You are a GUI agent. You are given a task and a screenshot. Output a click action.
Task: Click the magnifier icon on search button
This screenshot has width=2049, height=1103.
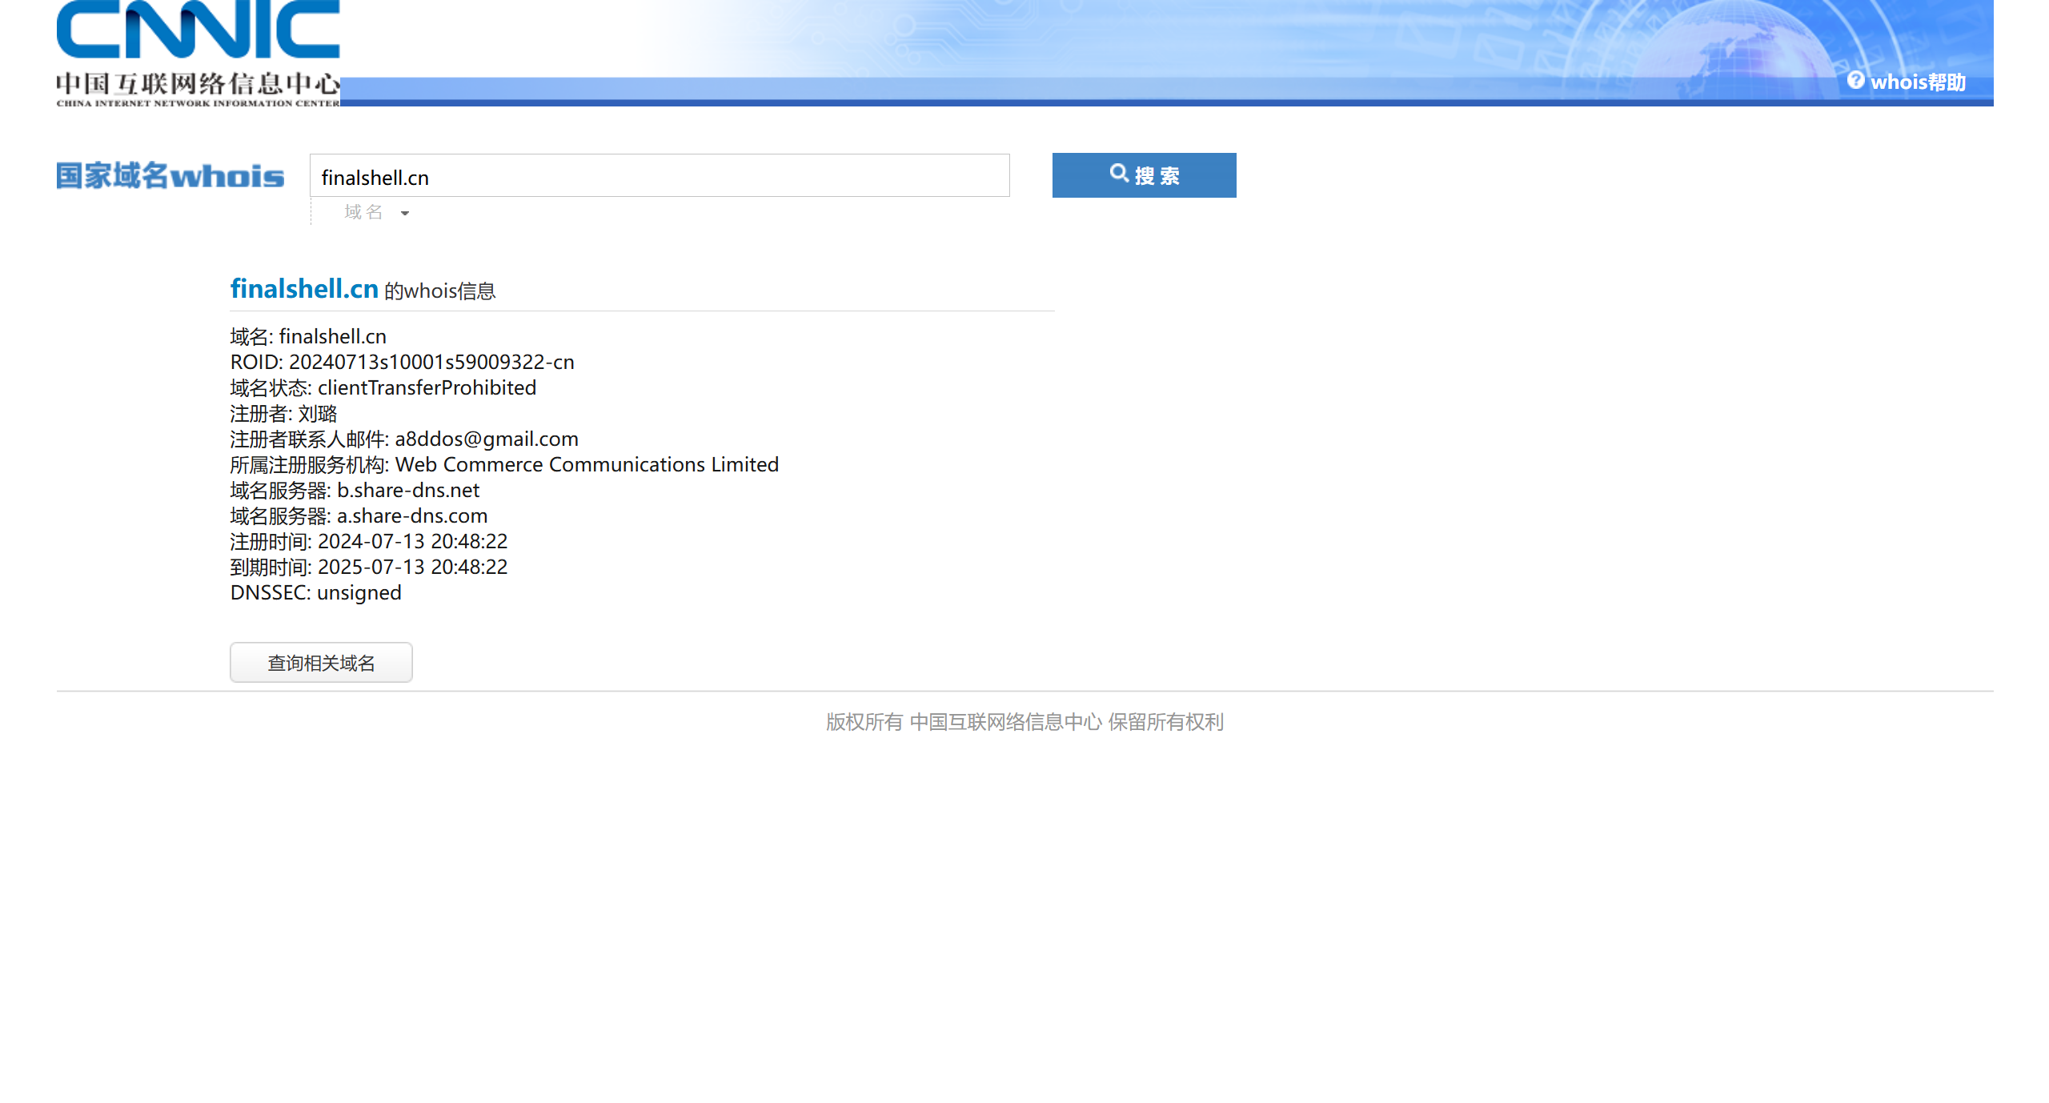[x=1118, y=173]
